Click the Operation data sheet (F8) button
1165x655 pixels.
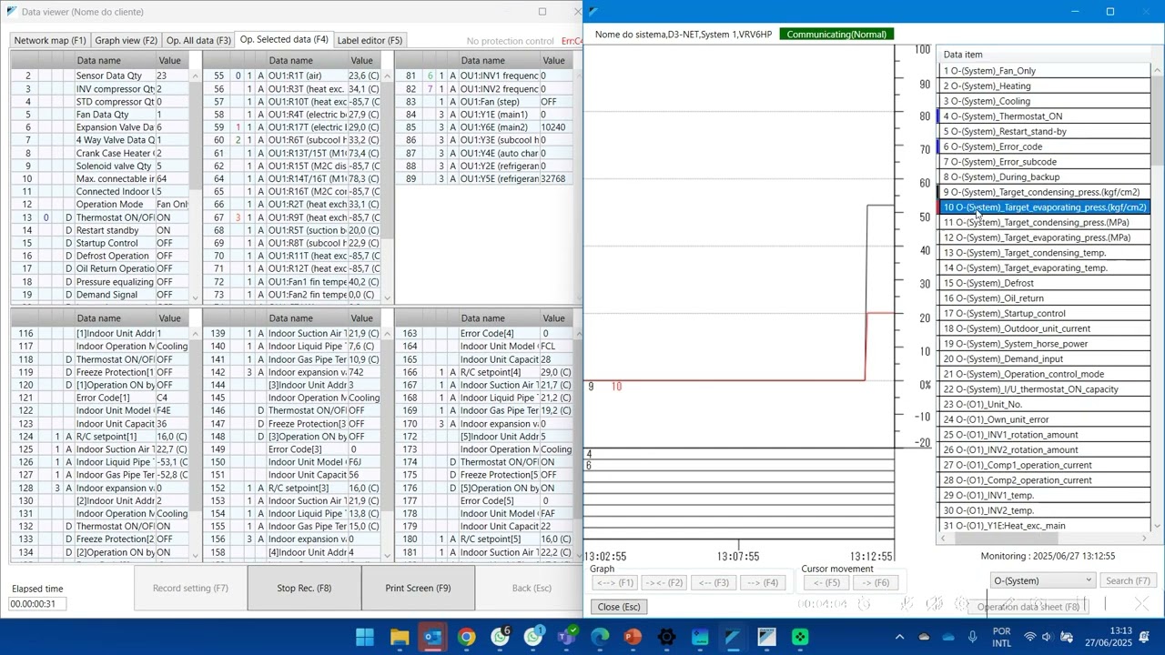(x=1028, y=607)
